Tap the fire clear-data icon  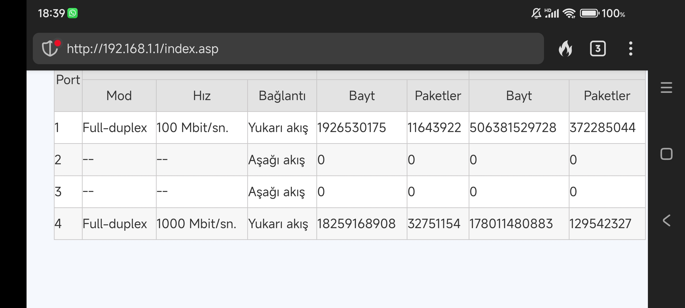click(x=565, y=48)
